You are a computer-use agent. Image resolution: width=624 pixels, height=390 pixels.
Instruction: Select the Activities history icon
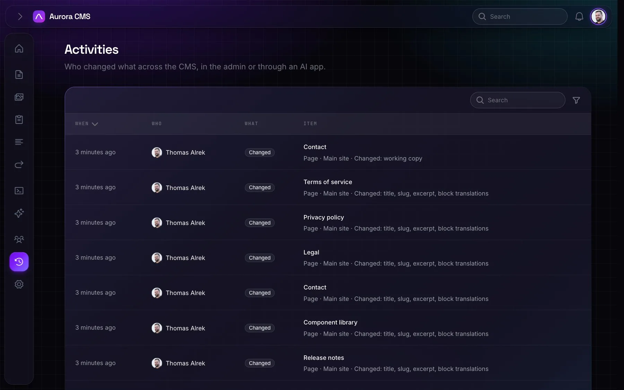[19, 262]
